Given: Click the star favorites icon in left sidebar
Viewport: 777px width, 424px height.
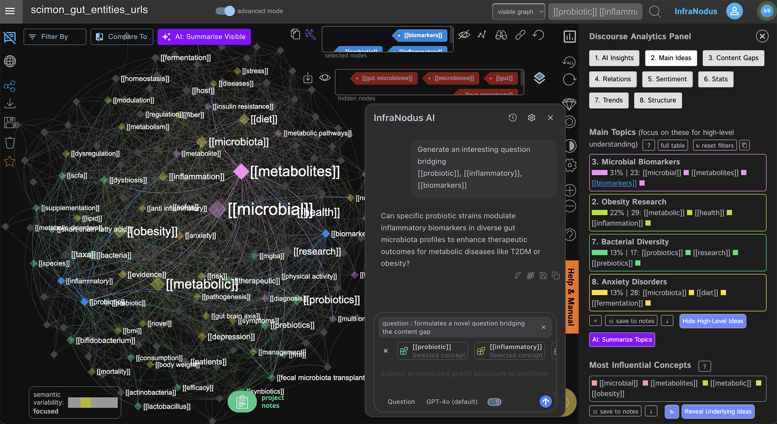Looking at the screenshot, I should 10,161.
